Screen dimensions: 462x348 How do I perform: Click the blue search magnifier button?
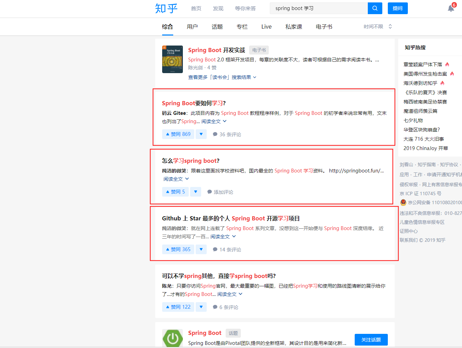click(375, 8)
